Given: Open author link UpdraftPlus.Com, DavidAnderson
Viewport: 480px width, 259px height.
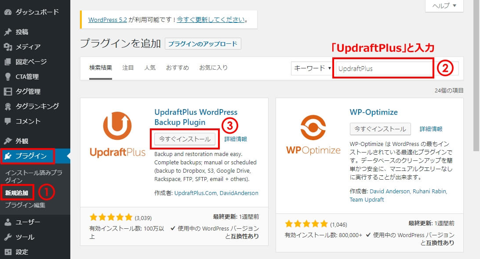Looking at the screenshot, I should 216,193.
